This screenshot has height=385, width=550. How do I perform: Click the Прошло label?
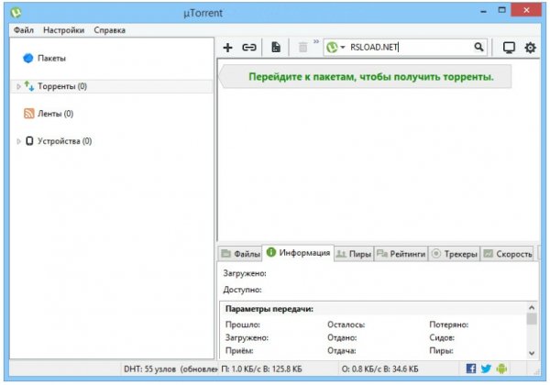242,324
